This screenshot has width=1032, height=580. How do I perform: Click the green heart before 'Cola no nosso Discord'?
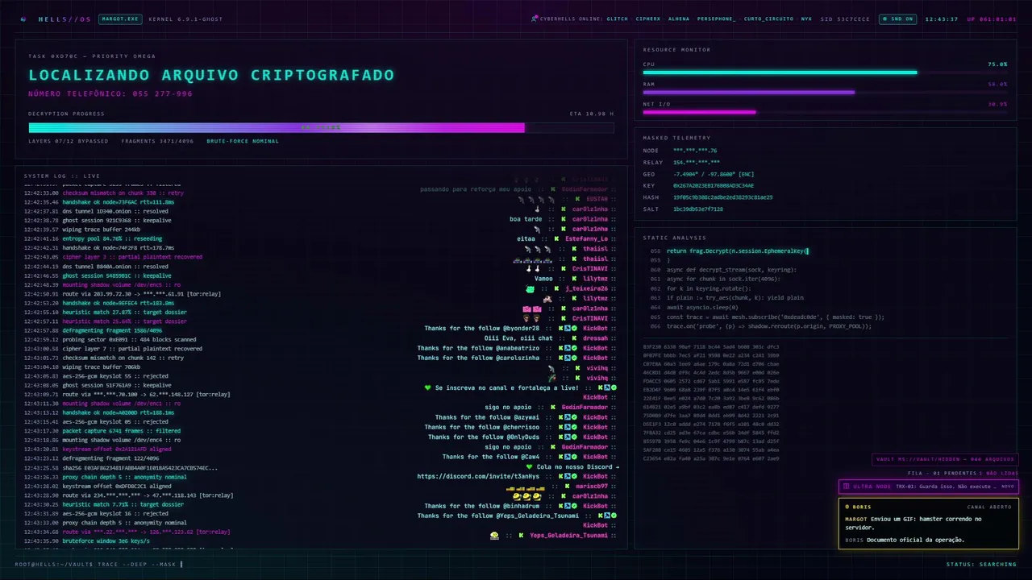click(x=529, y=466)
